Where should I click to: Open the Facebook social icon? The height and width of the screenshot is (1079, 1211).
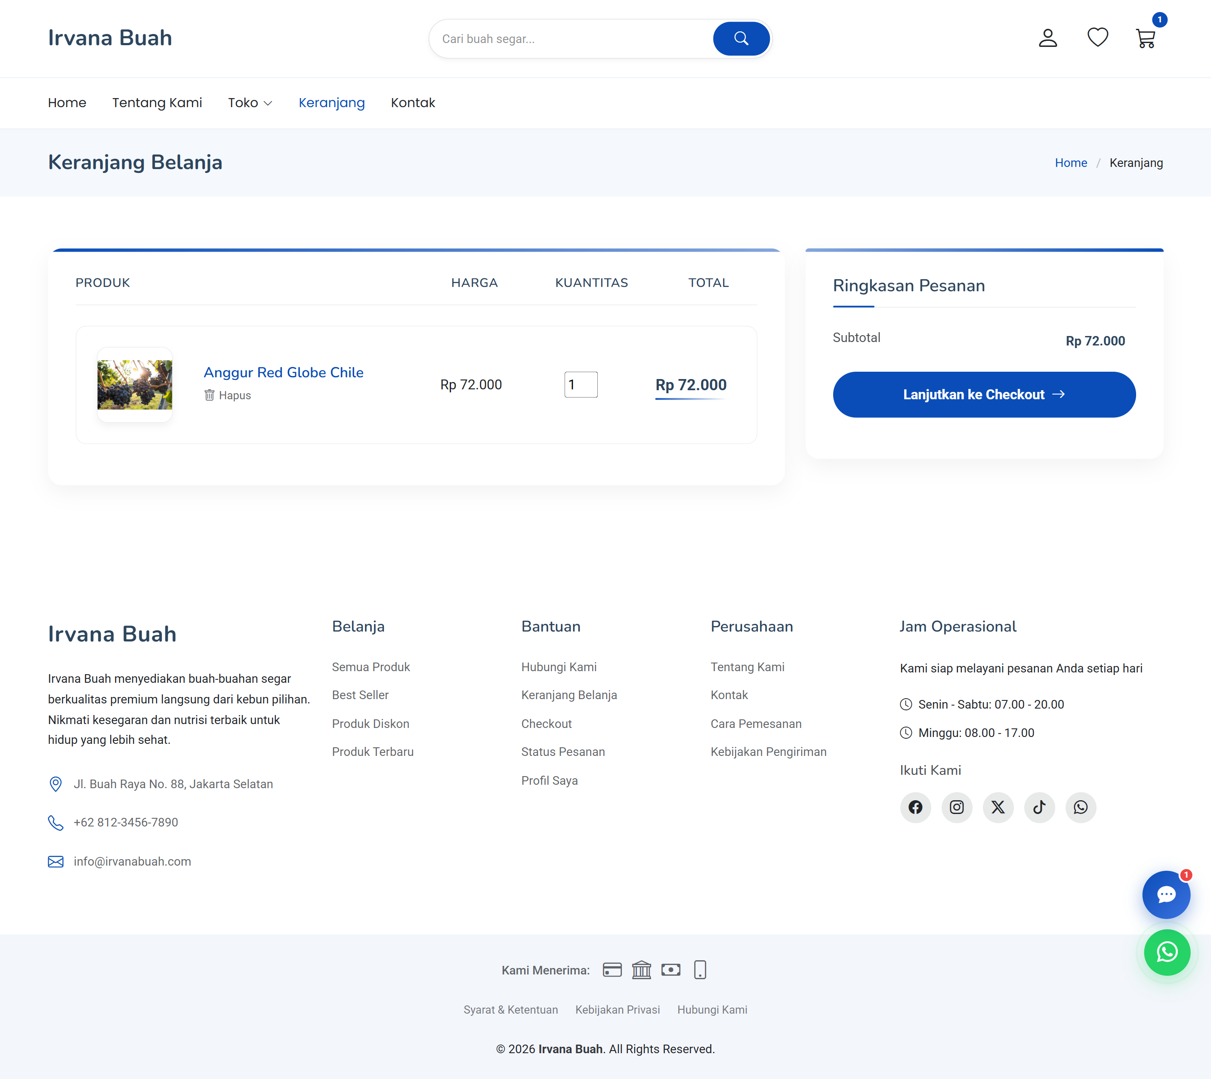pyautogui.click(x=915, y=807)
